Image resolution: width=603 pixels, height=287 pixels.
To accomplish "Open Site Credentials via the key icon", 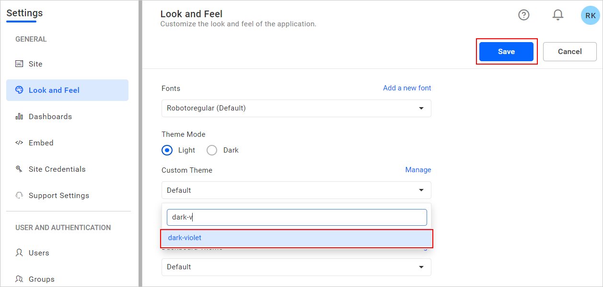I will click(19, 169).
